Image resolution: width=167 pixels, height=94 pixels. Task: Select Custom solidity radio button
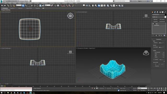pos(154,59)
